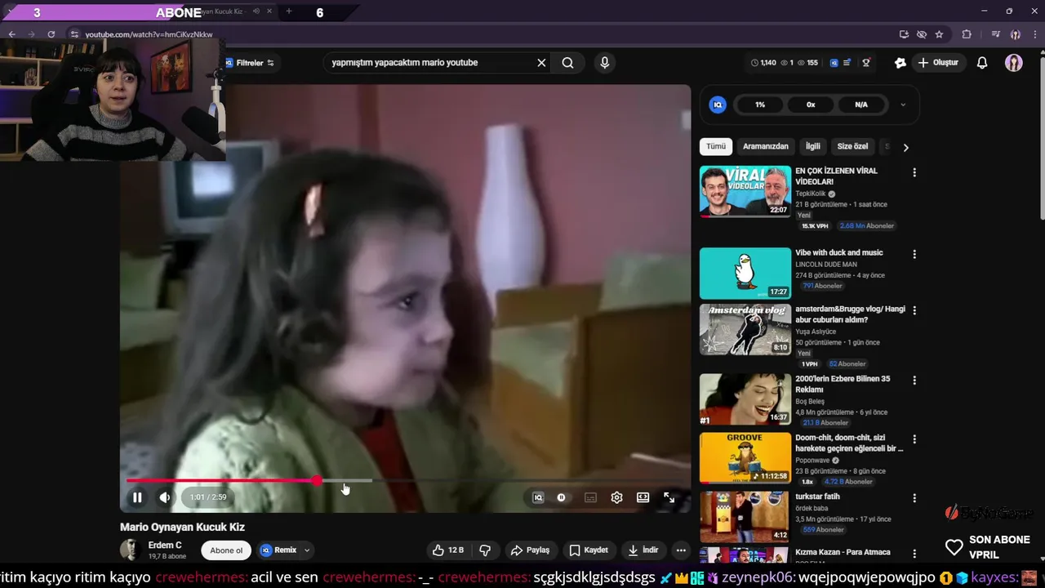Switch to theater mode
1045x588 pixels.
643,497
